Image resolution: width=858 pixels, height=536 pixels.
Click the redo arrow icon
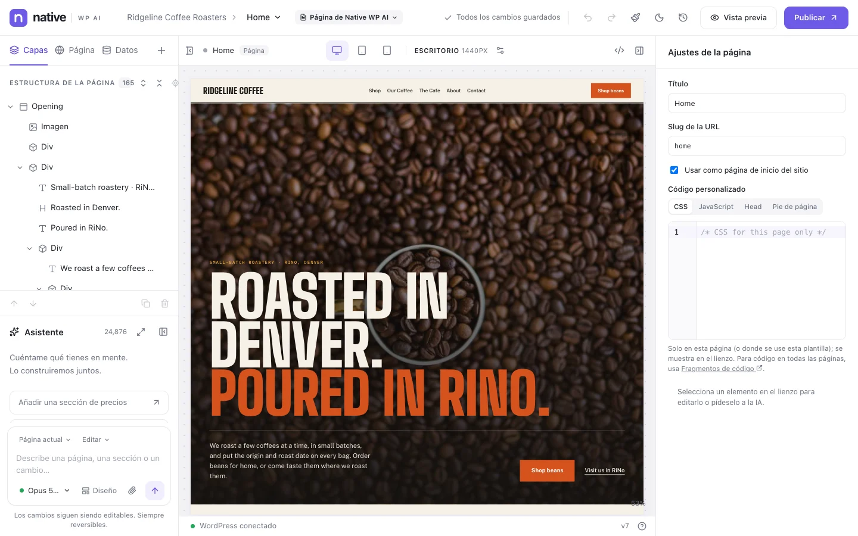click(x=611, y=18)
